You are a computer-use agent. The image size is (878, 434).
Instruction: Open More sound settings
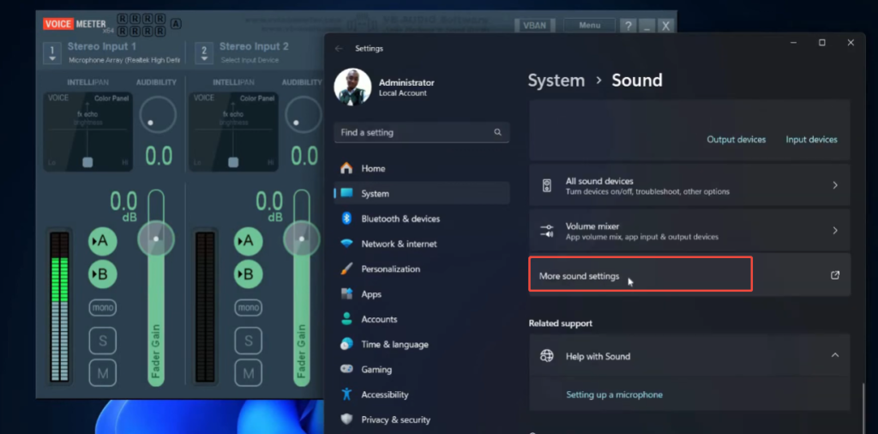(689, 275)
